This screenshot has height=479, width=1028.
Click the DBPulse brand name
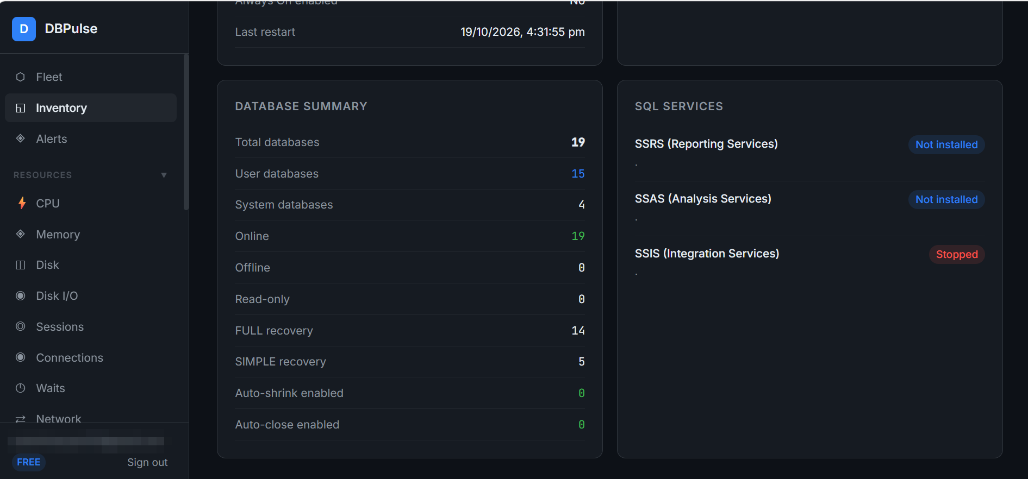coord(71,29)
